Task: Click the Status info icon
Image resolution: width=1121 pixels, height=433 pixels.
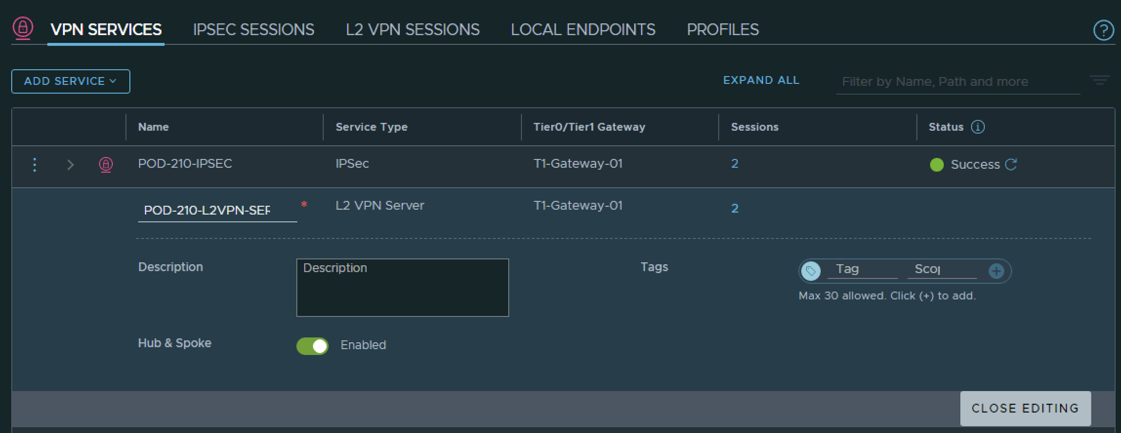Action: tap(978, 127)
